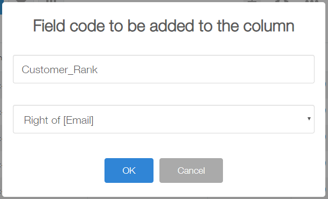
Task: Dismiss the dialog using Cancel
Action: 191,170
